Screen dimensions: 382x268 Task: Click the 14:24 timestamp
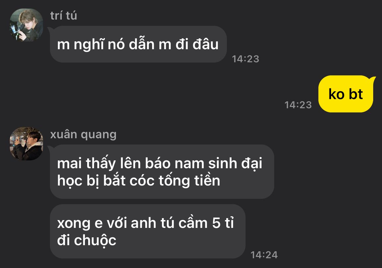coord(264,255)
